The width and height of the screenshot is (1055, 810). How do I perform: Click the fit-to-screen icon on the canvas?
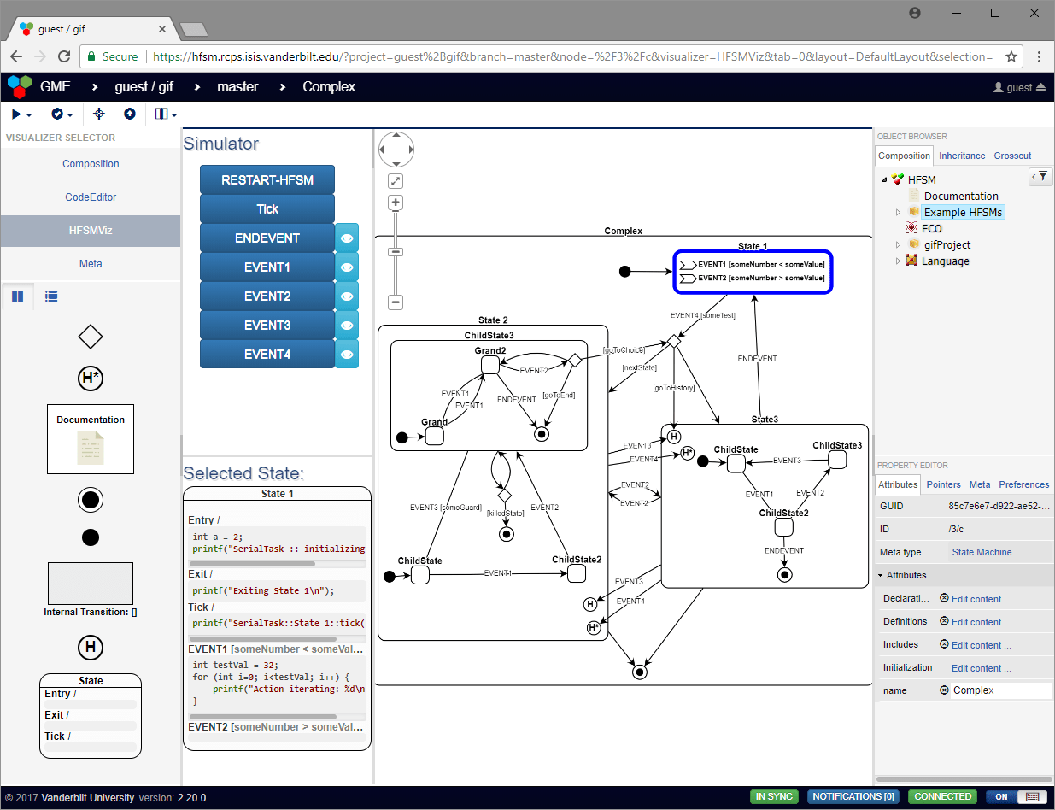pos(395,180)
